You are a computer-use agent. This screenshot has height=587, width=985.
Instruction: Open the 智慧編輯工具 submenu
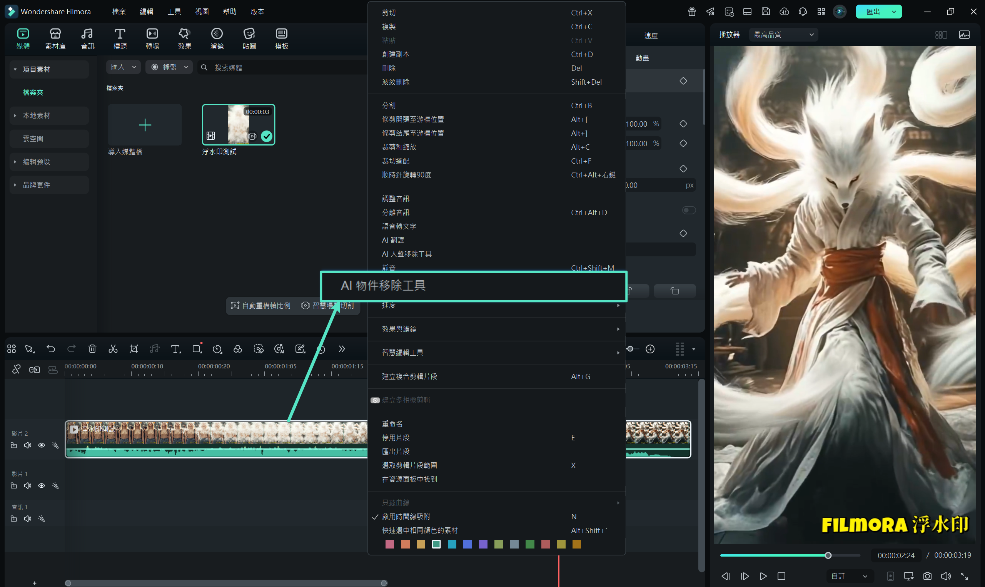496,353
